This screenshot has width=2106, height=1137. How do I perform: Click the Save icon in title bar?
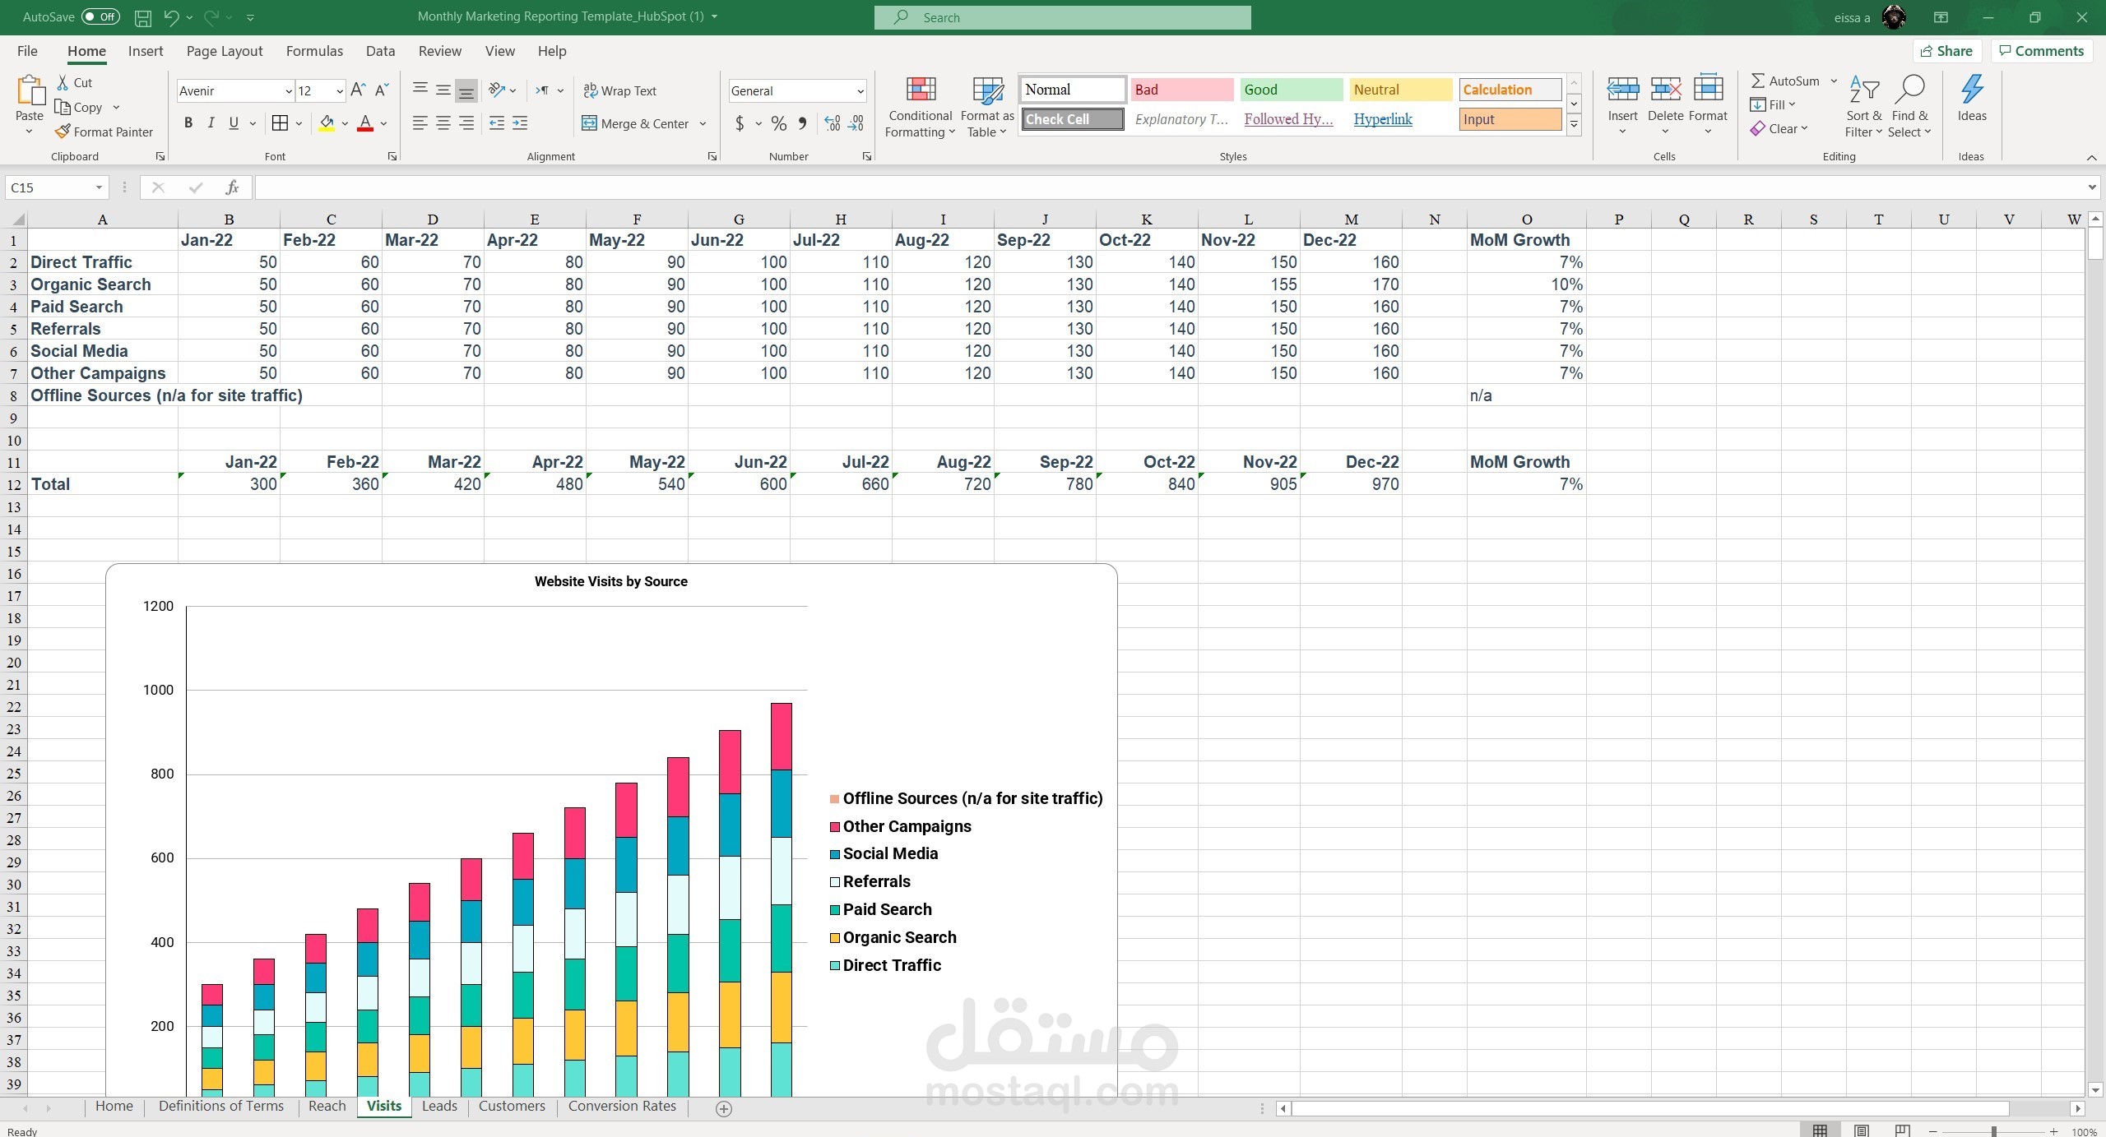[x=142, y=17]
